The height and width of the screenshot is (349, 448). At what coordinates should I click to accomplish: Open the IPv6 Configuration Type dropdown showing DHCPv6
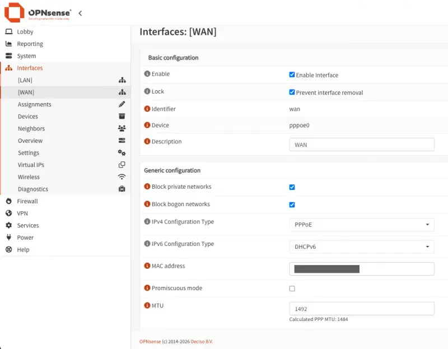point(361,246)
